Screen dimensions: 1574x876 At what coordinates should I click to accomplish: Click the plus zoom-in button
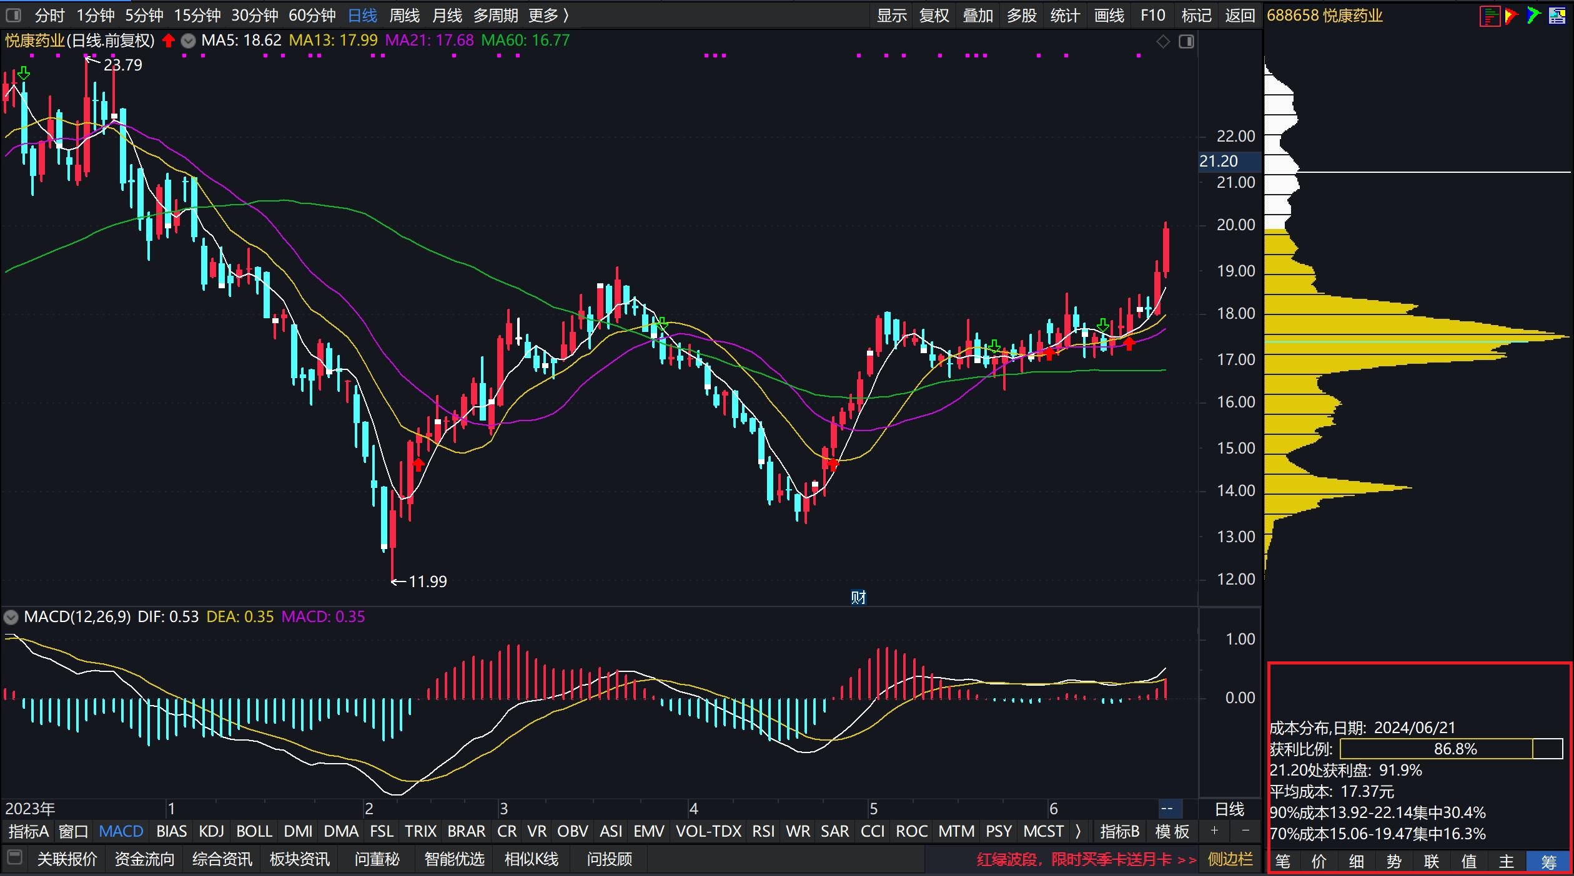coord(1214,830)
